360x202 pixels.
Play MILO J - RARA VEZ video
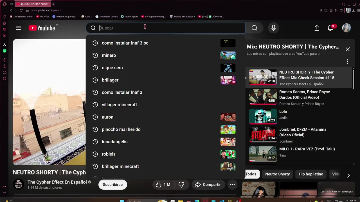pos(299,154)
